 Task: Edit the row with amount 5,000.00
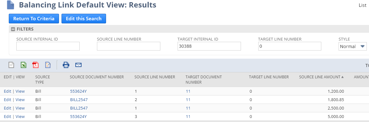tap(8, 117)
